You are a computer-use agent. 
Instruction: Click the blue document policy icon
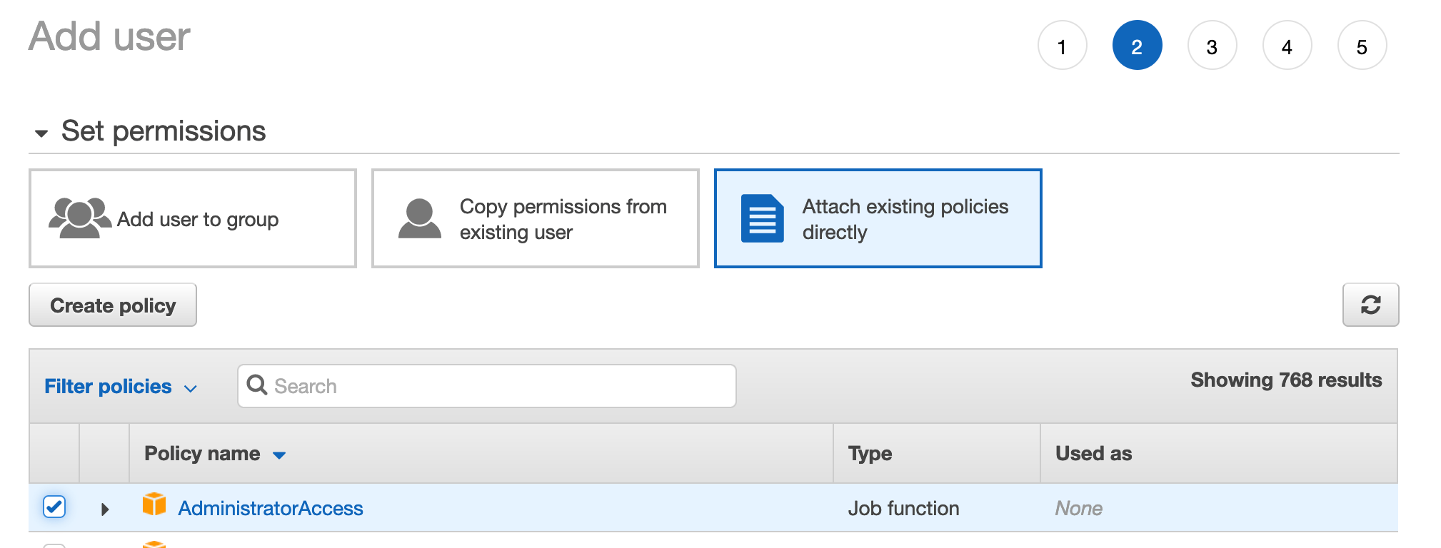coord(762,218)
